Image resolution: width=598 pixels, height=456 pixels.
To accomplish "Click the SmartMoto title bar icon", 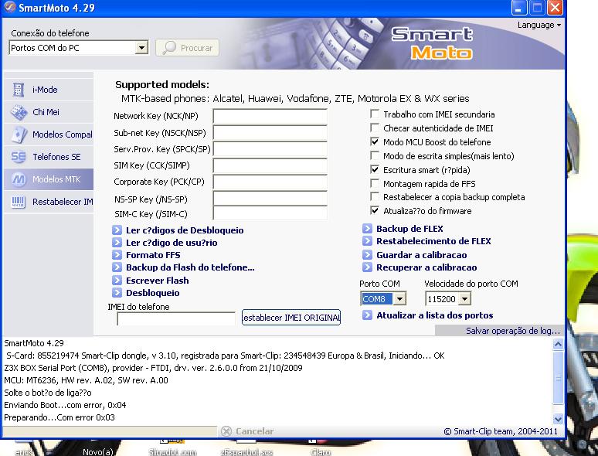I will pos(9,7).
